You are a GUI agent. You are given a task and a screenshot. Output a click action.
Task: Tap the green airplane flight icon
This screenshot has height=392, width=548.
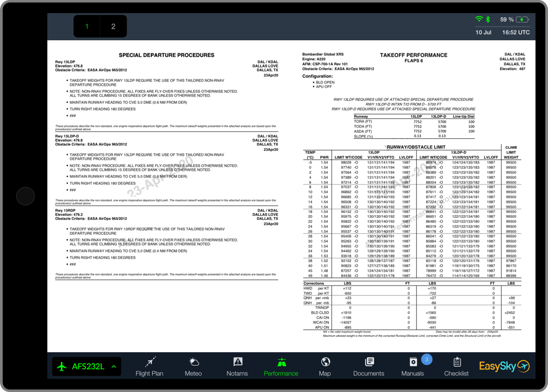(62, 366)
